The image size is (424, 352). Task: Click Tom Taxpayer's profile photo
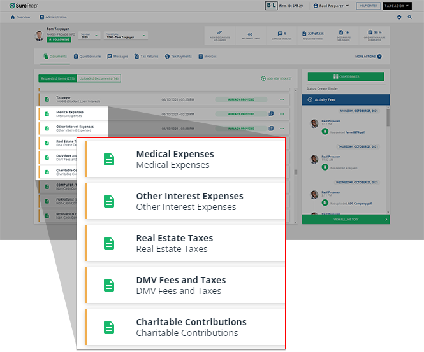pos(40,36)
